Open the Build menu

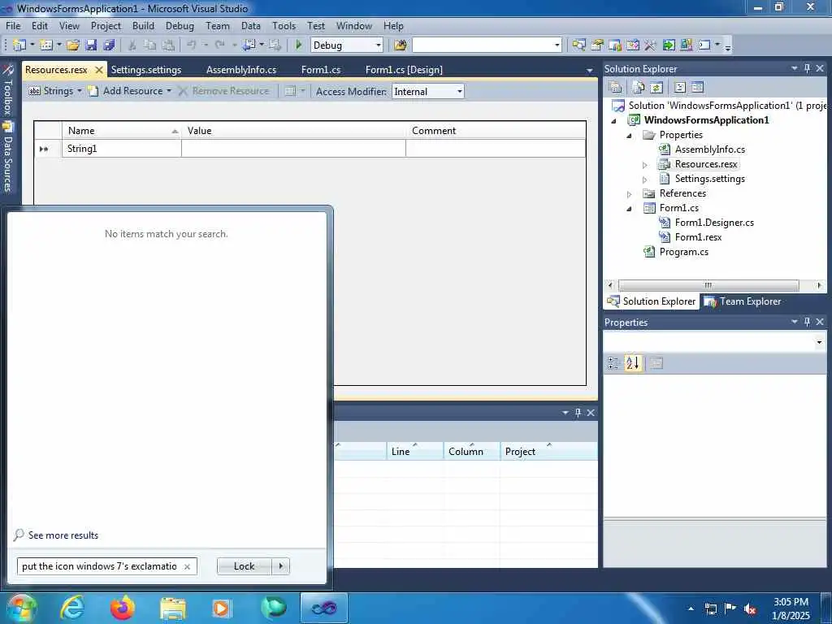click(x=143, y=25)
